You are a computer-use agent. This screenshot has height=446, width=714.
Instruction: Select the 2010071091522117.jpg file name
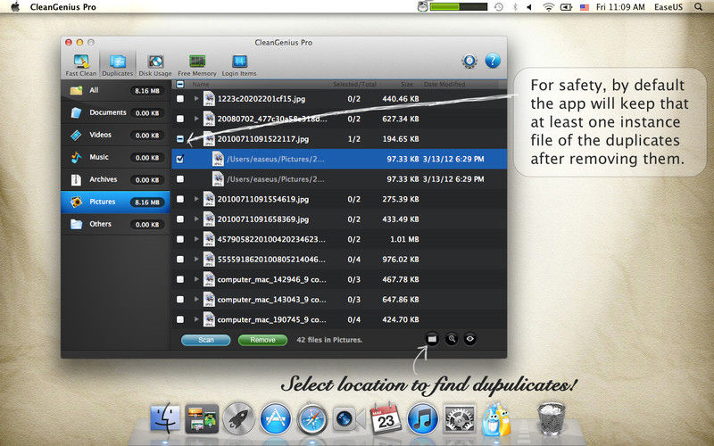tap(263, 139)
